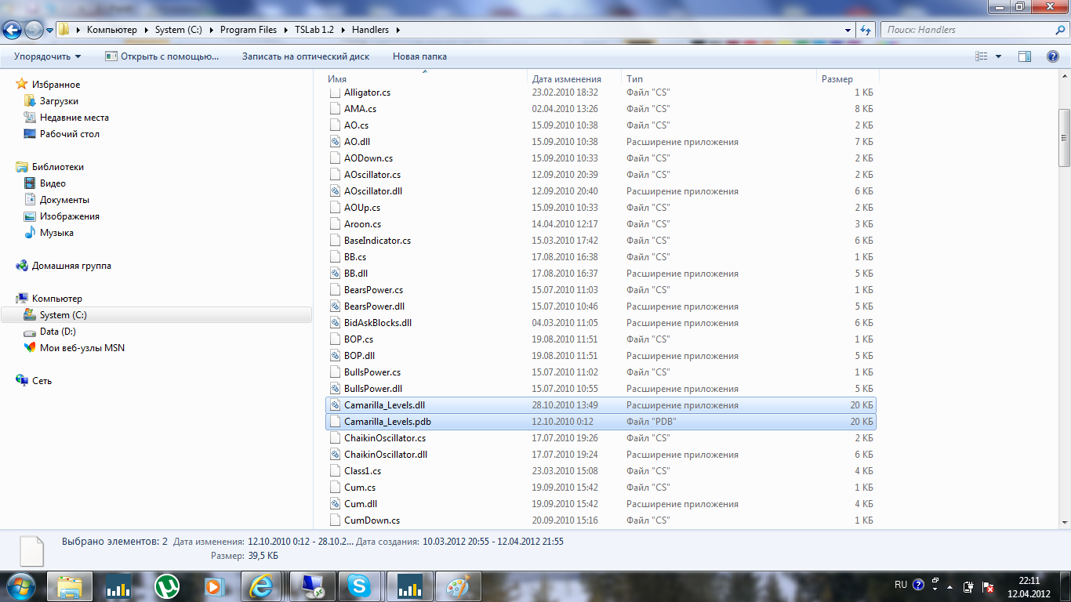This screenshot has width=1071, height=602.
Task: Select the file named Camarilla_Levels.pdb
Action: click(x=387, y=422)
